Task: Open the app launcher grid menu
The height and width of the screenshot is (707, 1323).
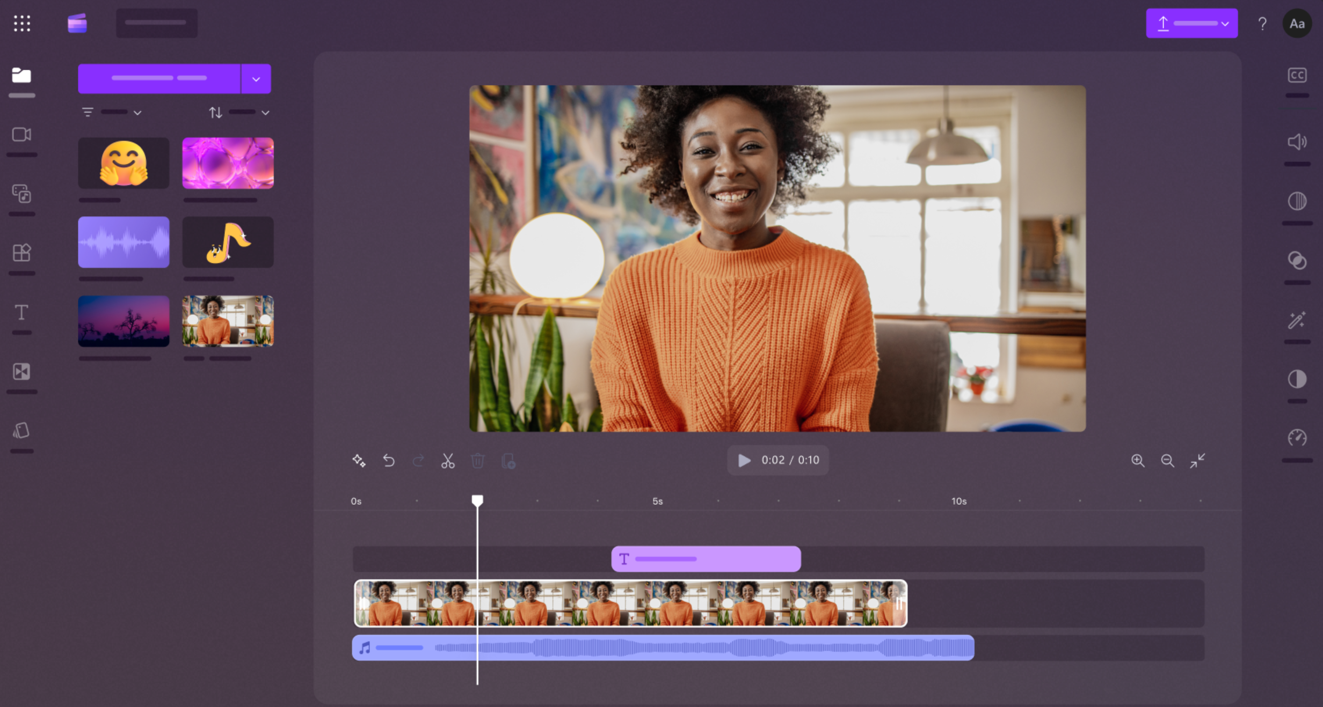Action: click(21, 24)
